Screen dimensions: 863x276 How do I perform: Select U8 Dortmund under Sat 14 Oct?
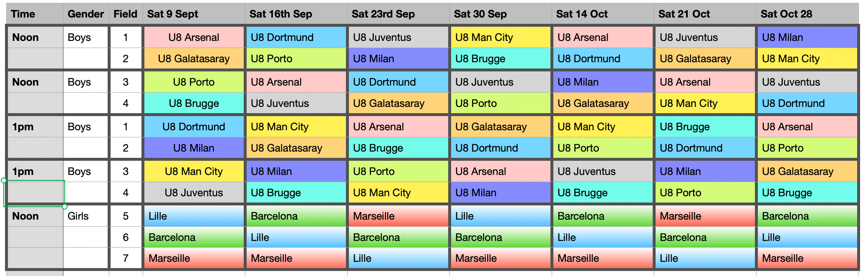click(x=603, y=58)
